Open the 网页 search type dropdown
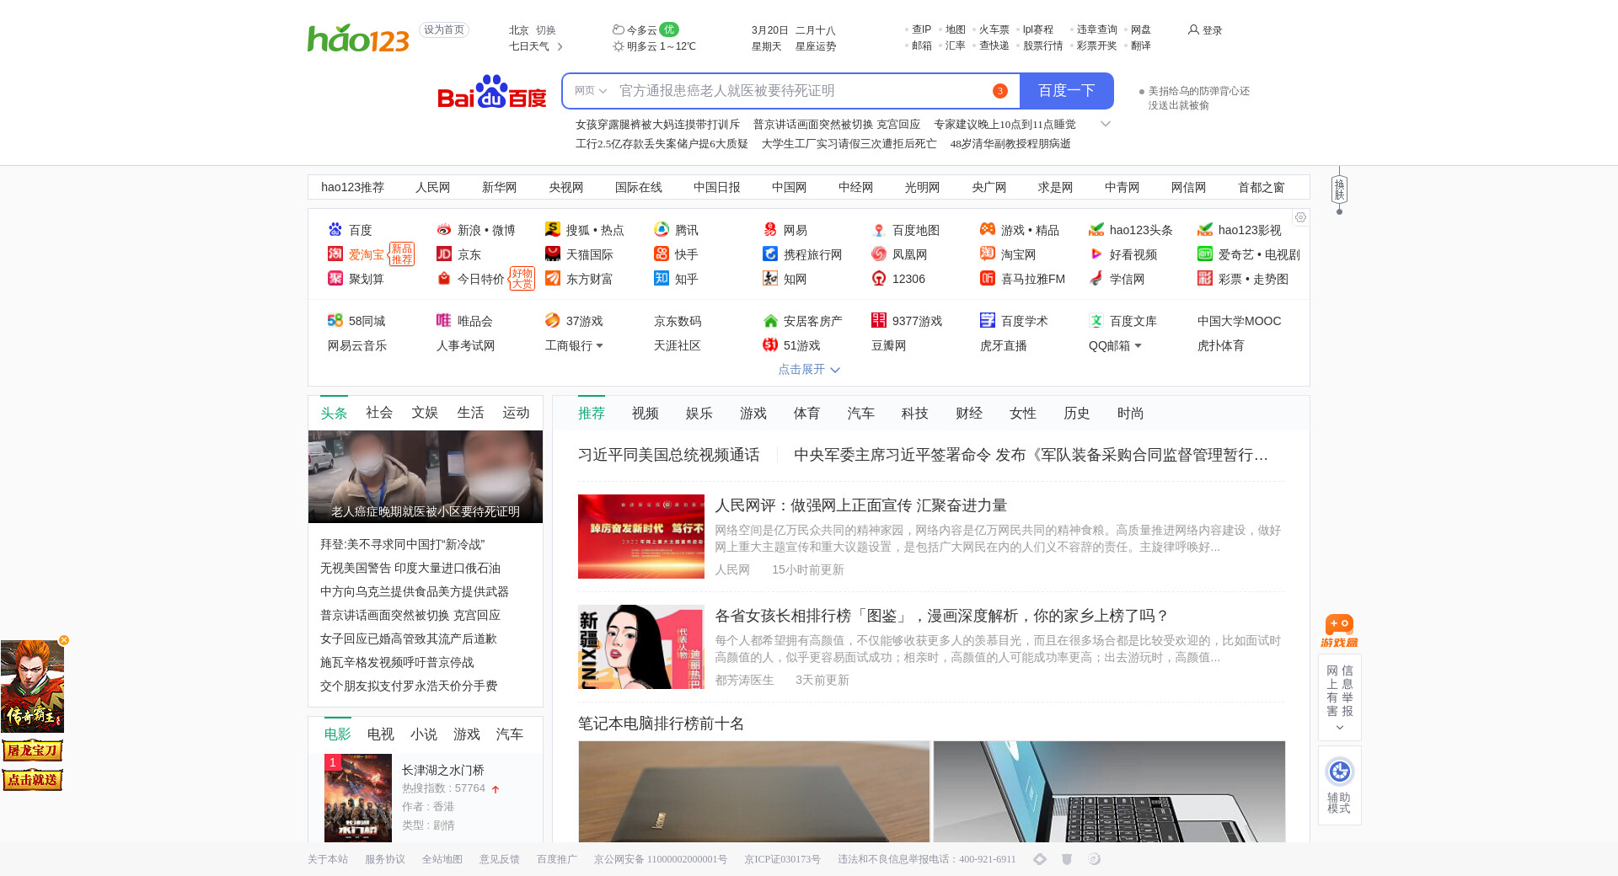This screenshot has width=1618, height=876. pos(591,91)
